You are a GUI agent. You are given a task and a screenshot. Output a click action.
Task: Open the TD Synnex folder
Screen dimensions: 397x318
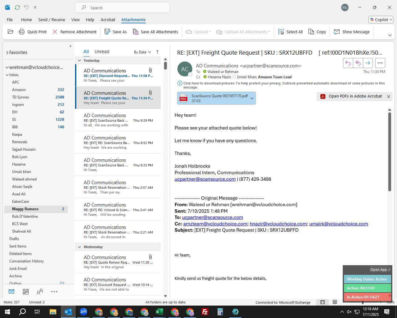[x=36, y=97]
